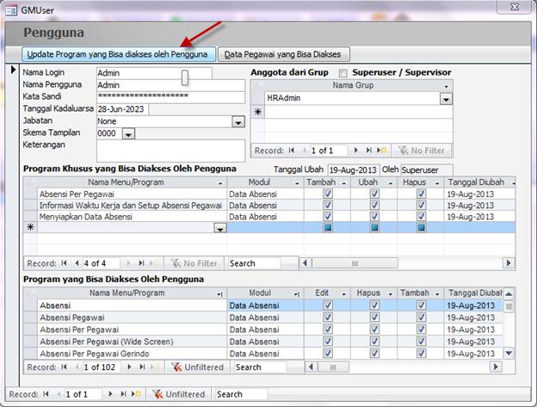The width and height of the screenshot is (537, 407).
Task: Click right scroll arrow in lower grid scrollbar
Action: click(x=495, y=367)
